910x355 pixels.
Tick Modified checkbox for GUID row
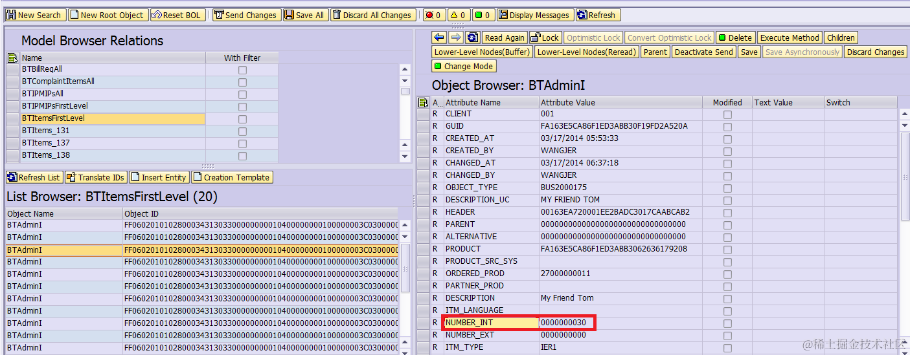727,127
